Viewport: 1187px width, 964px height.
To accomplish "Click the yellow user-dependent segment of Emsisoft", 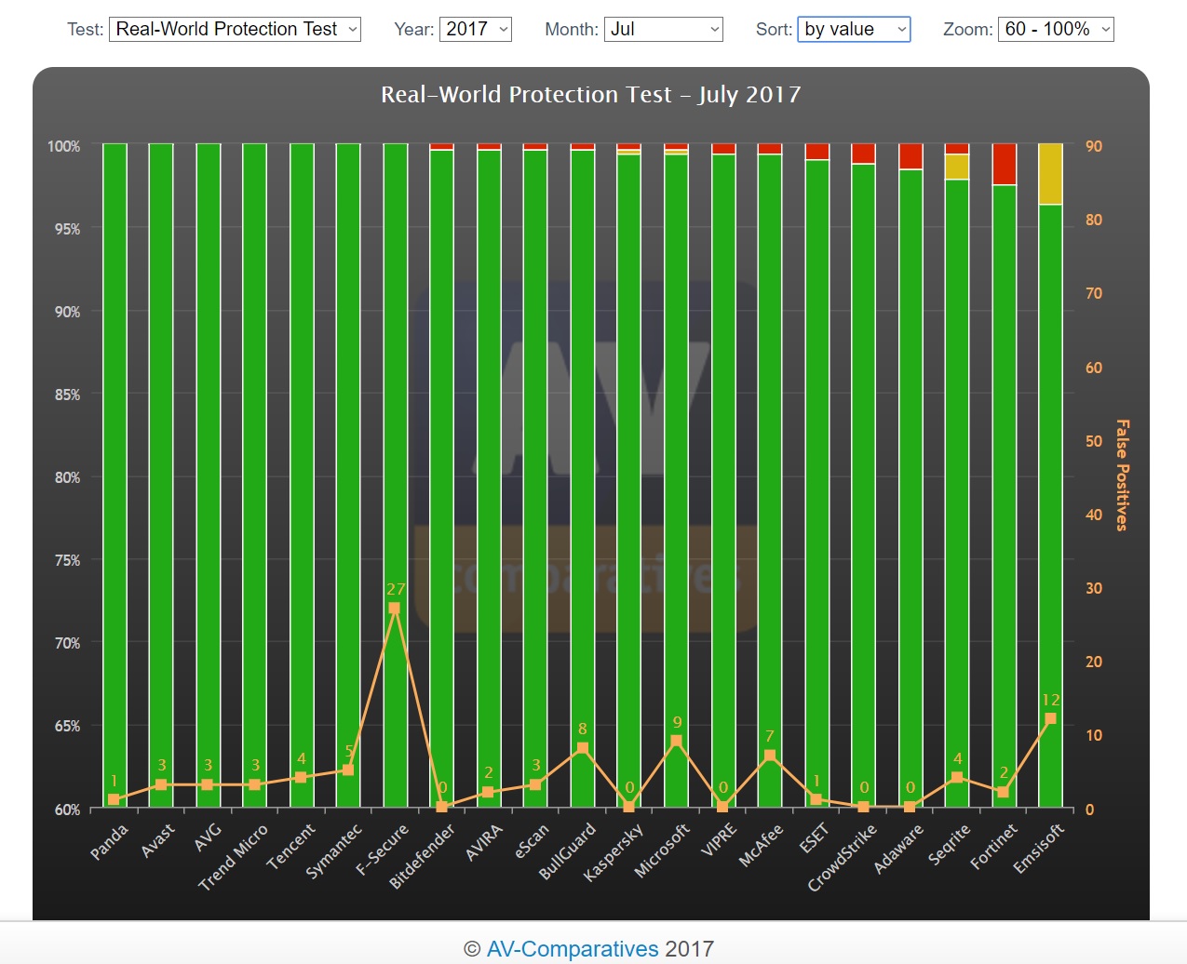I will pos(1051,174).
